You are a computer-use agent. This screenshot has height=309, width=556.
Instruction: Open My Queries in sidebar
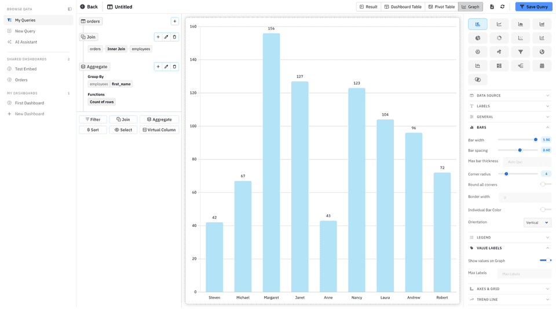click(38, 20)
